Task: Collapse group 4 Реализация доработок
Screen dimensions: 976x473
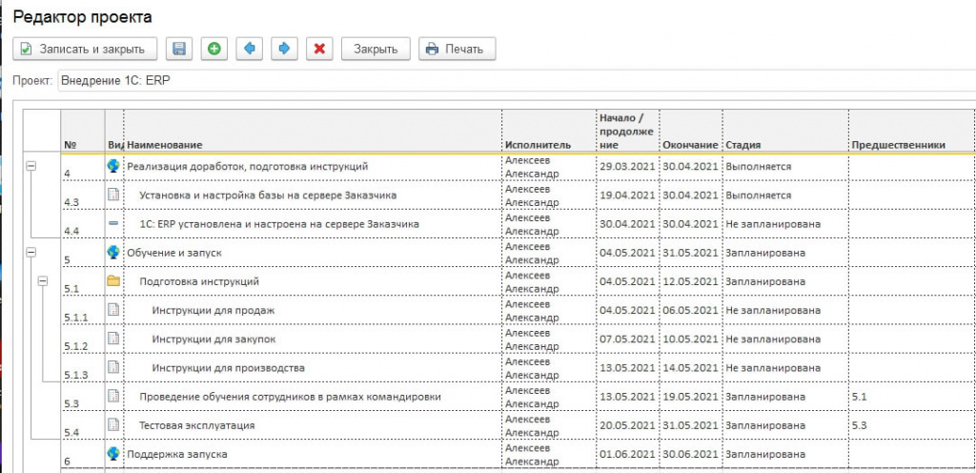Action: [30, 166]
